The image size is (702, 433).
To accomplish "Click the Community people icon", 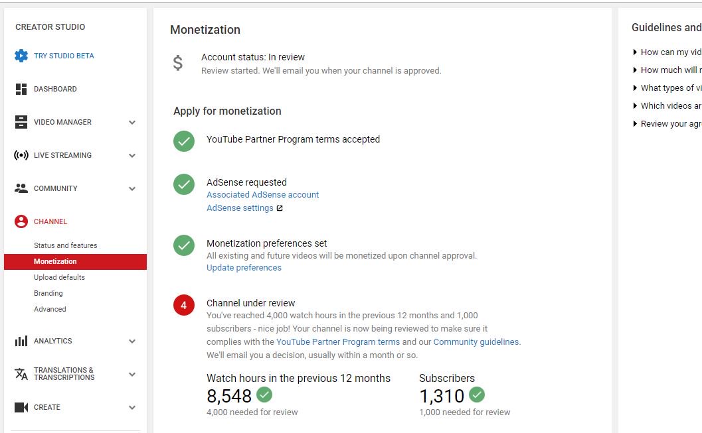I will pos(21,188).
